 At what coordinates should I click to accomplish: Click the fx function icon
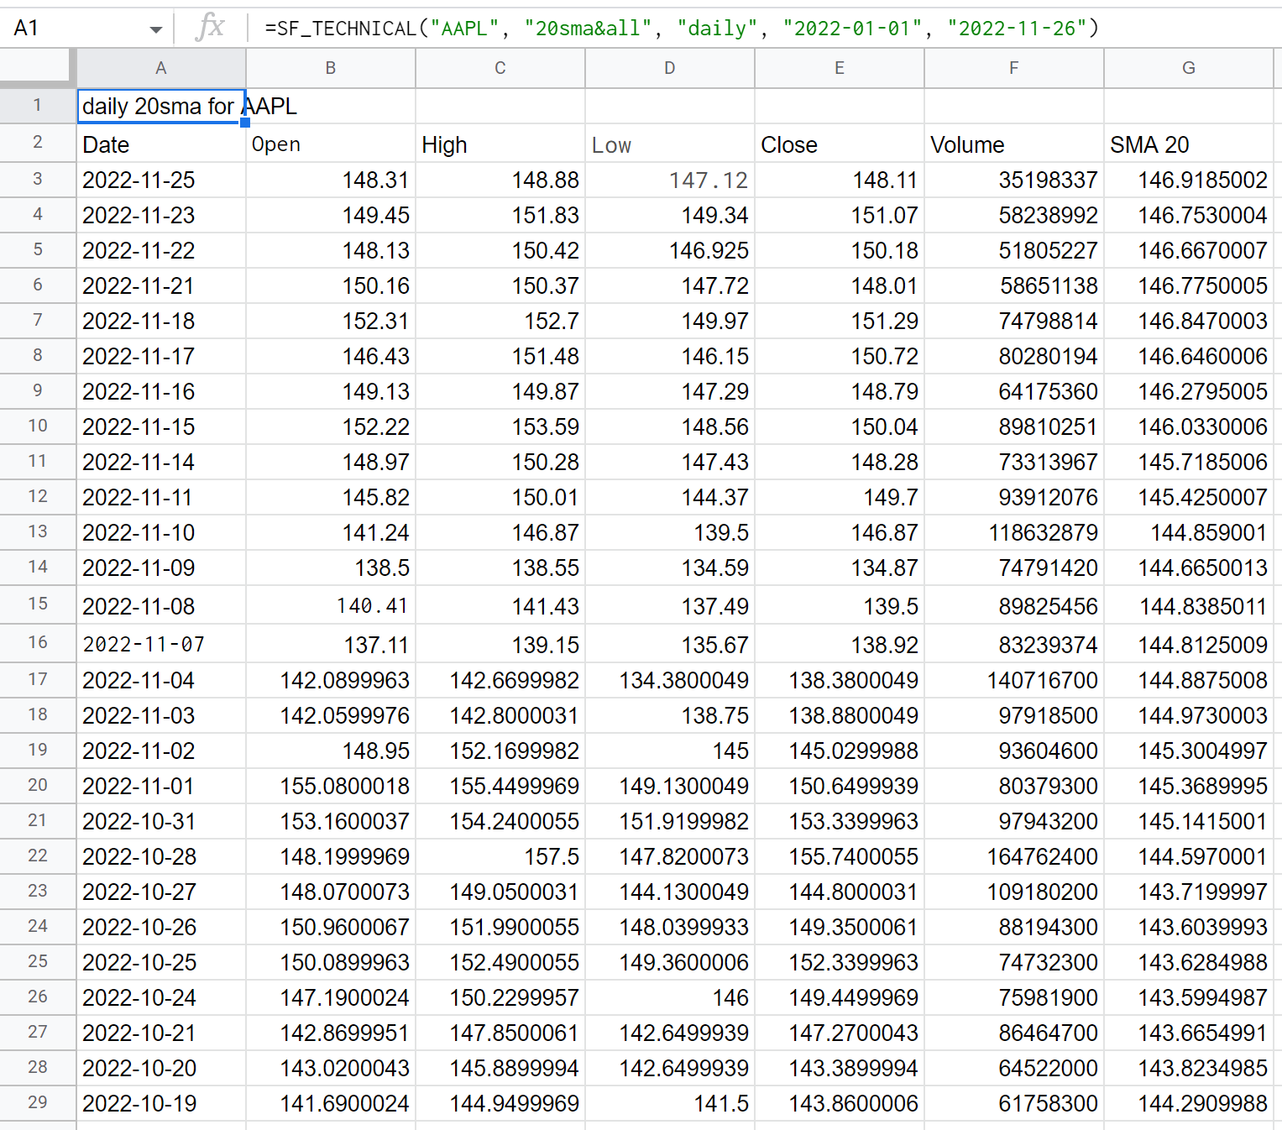pyautogui.click(x=210, y=28)
